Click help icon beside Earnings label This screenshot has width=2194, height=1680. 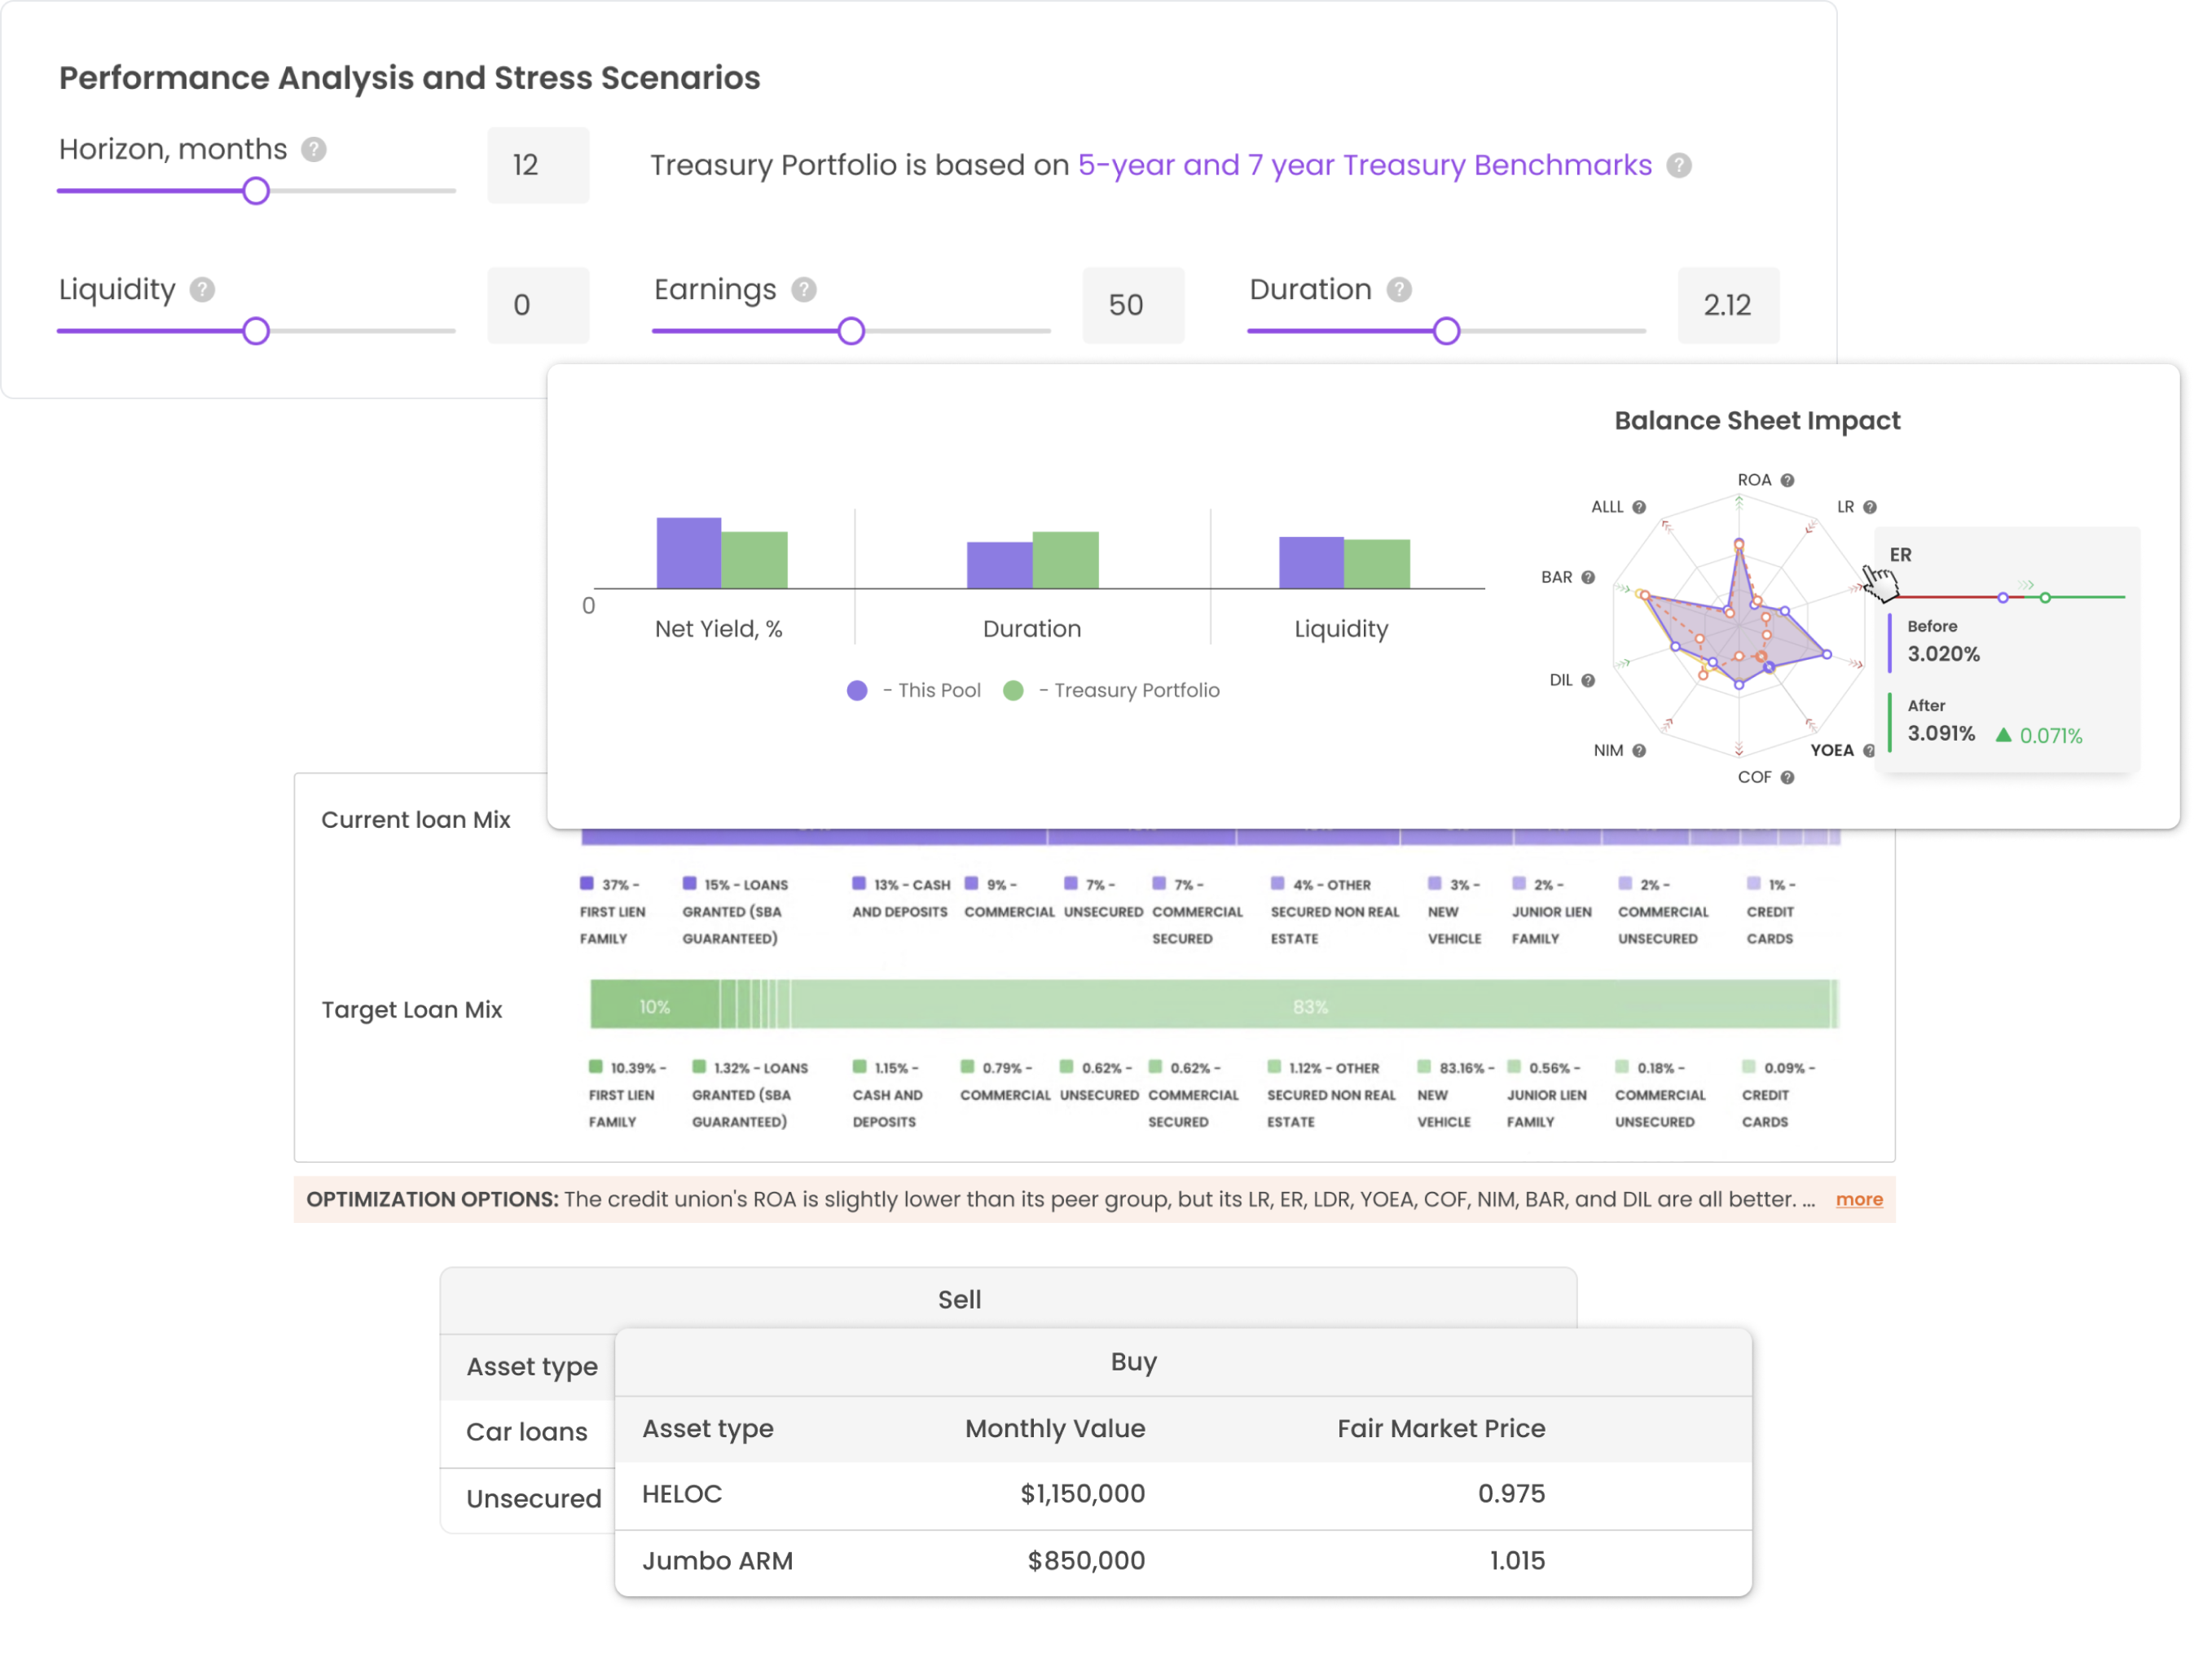pos(804,290)
